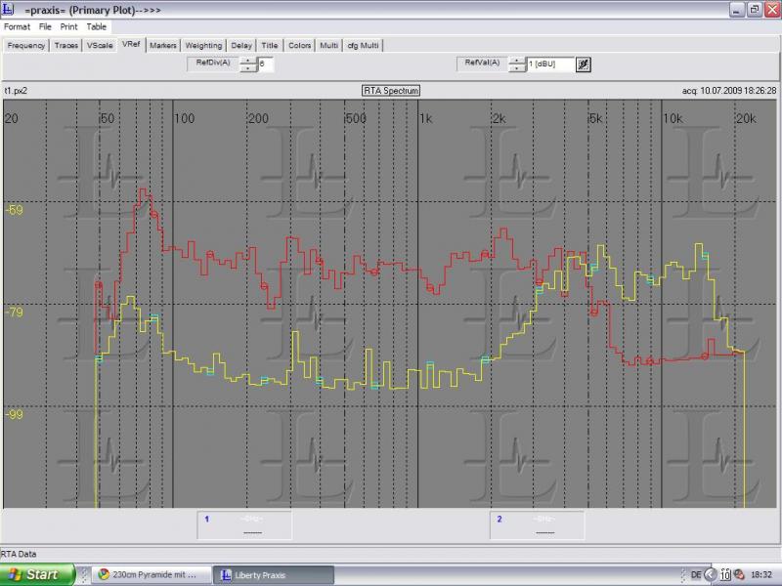The width and height of the screenshot is (782, 586).
Task: Switch to the Frequency tab
Action: [26, 46]
